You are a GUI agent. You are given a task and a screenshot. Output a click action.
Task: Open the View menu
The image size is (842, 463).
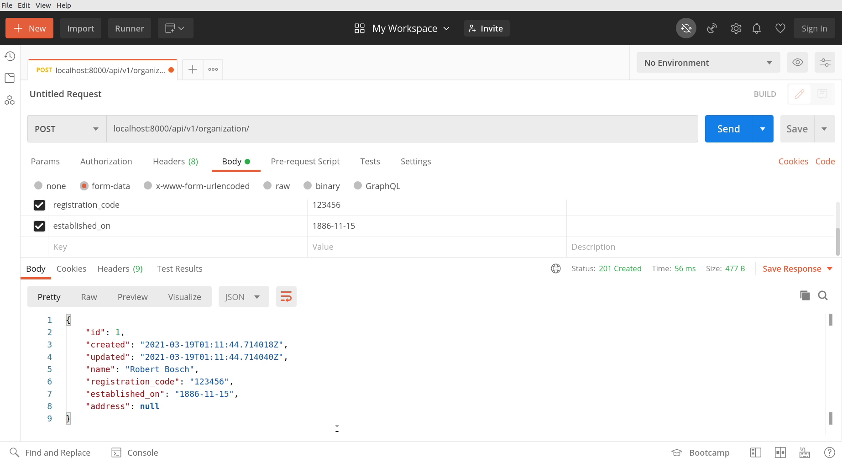tap(43, 5)
